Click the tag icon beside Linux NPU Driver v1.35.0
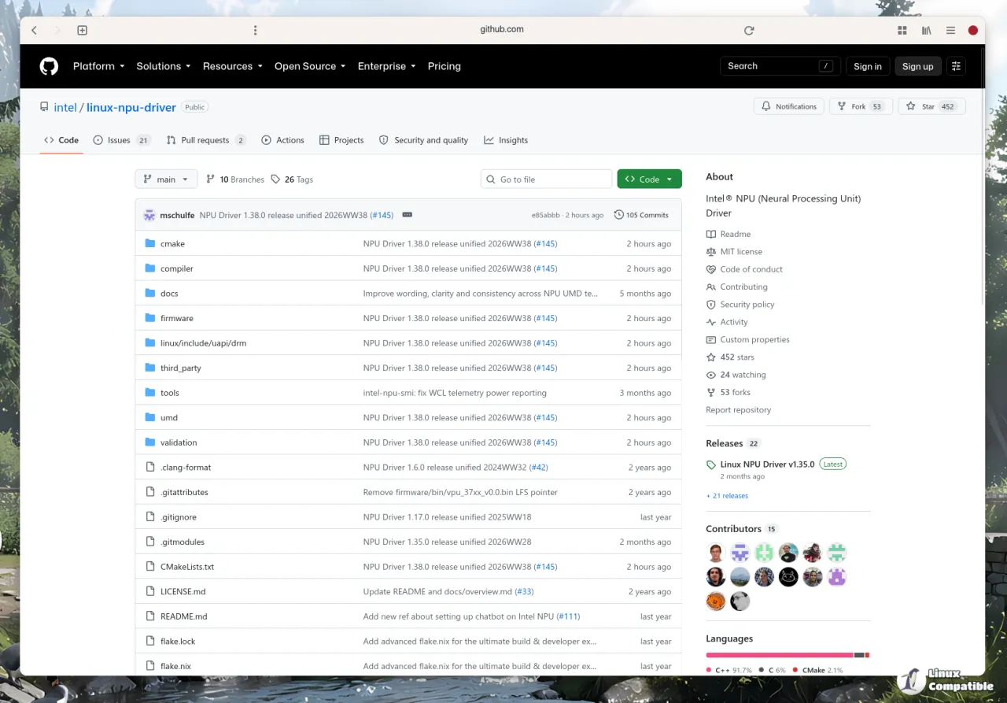The width and height of the screenshot is (1007, 703). [x=711, y=464]
